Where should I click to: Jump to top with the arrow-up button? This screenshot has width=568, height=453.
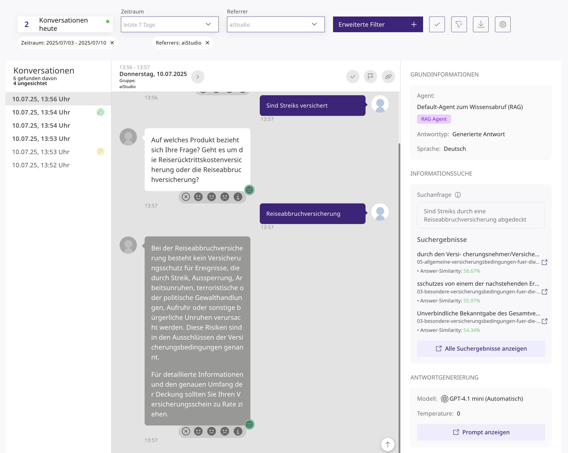click(388, 444)
